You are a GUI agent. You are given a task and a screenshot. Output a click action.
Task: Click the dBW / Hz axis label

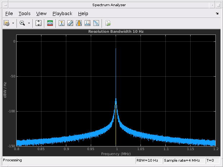(x=5, y=90)
